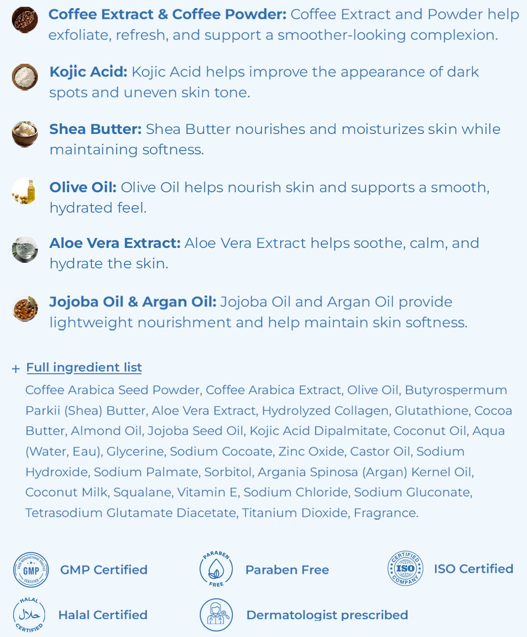The image size is (527, 637).
Task: Click the ISO Certified company badge
Action: pos(405,569)
